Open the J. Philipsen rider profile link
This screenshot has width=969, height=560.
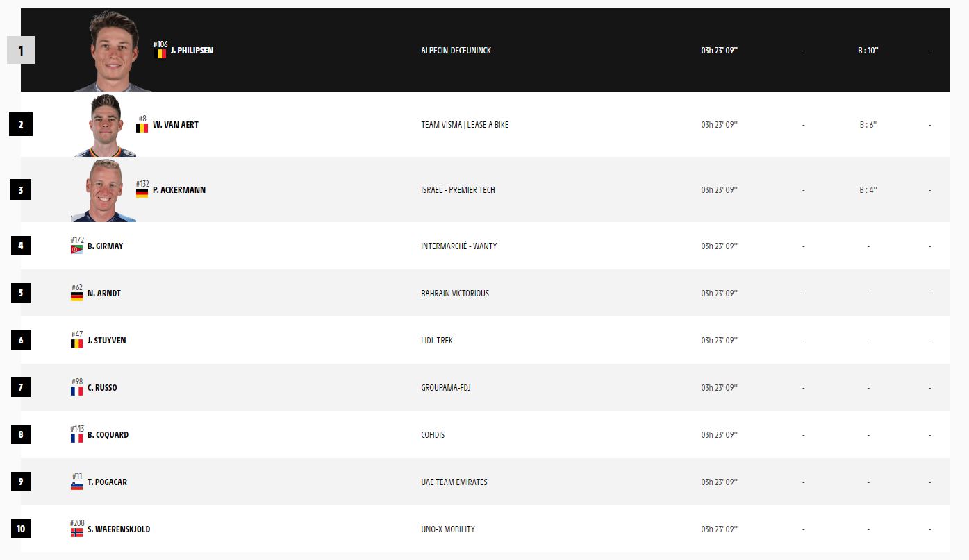192,51
